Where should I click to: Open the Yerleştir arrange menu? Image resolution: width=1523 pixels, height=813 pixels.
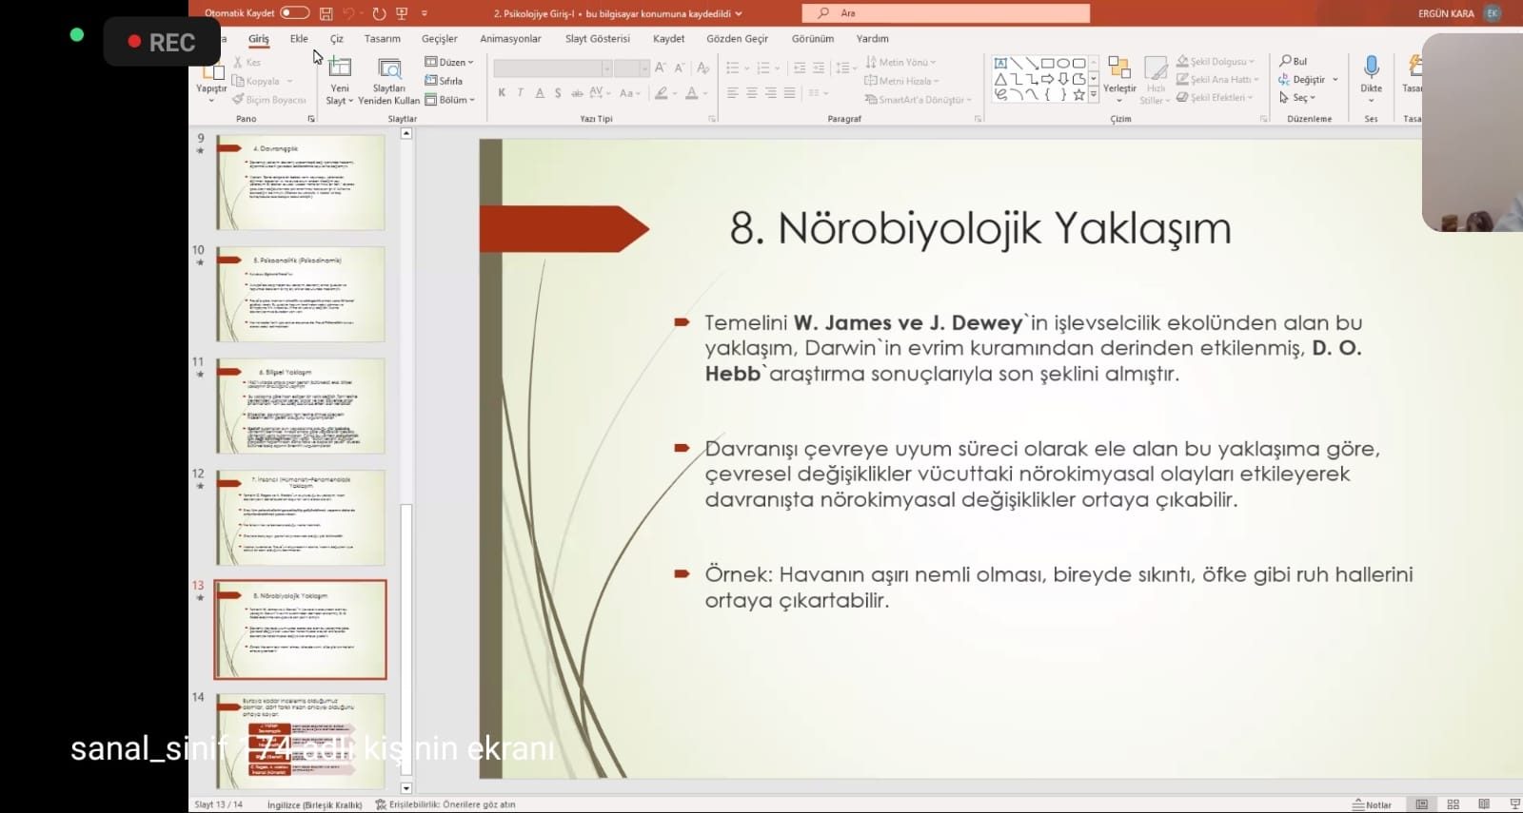[x=1119, y=78]
